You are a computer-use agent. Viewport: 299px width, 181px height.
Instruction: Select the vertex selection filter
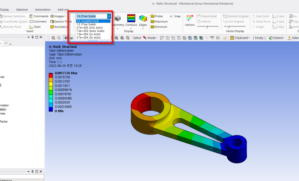(168, 38)
